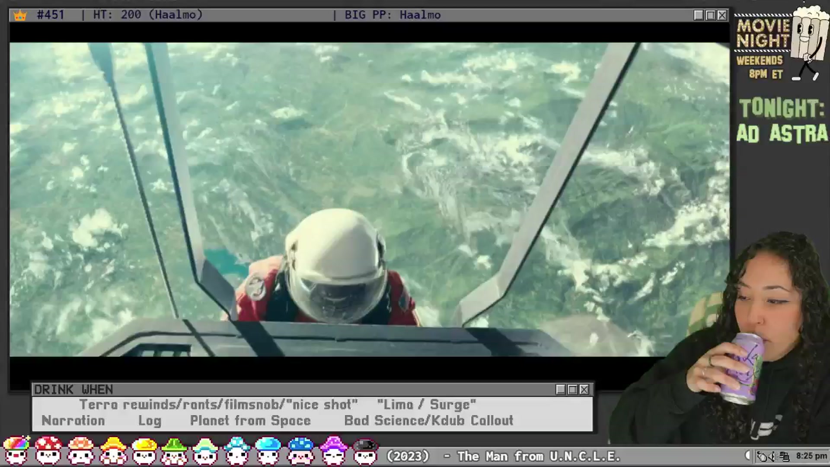Click the "BIG PP: Haalmo" text

(393, 15)
